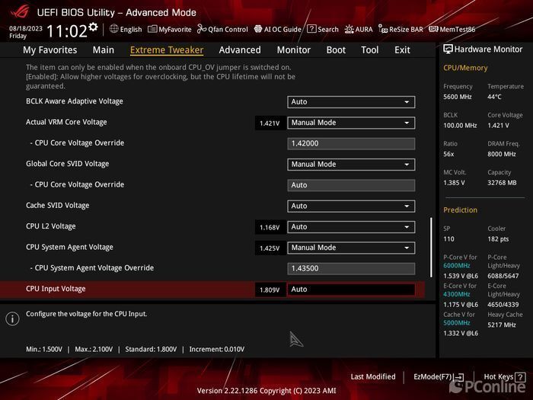Screen dimensions: 533x400
Task: Open the Advanced tab
Action: pyautogui.click(x=240, y=50)
